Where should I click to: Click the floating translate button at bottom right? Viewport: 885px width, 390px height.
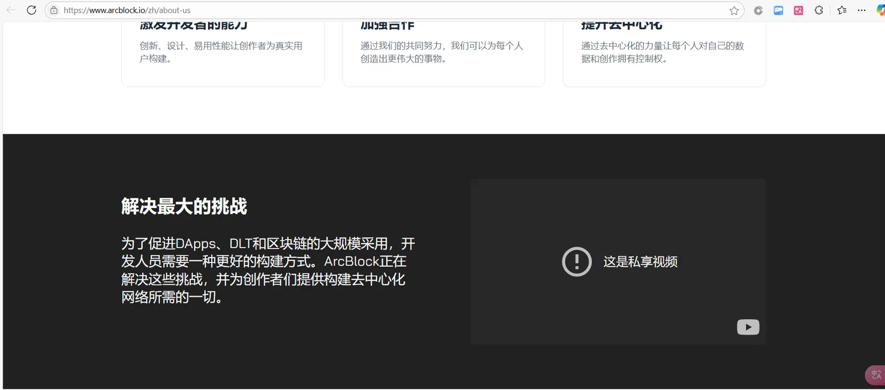tap(876, 375)
